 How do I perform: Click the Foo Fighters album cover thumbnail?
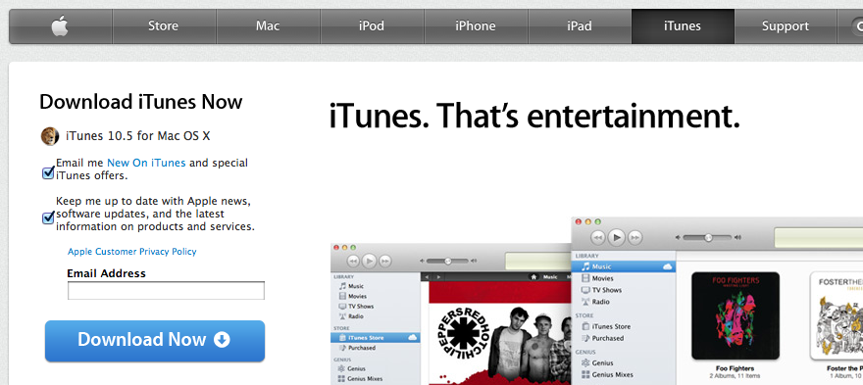[x=736, y=315]
